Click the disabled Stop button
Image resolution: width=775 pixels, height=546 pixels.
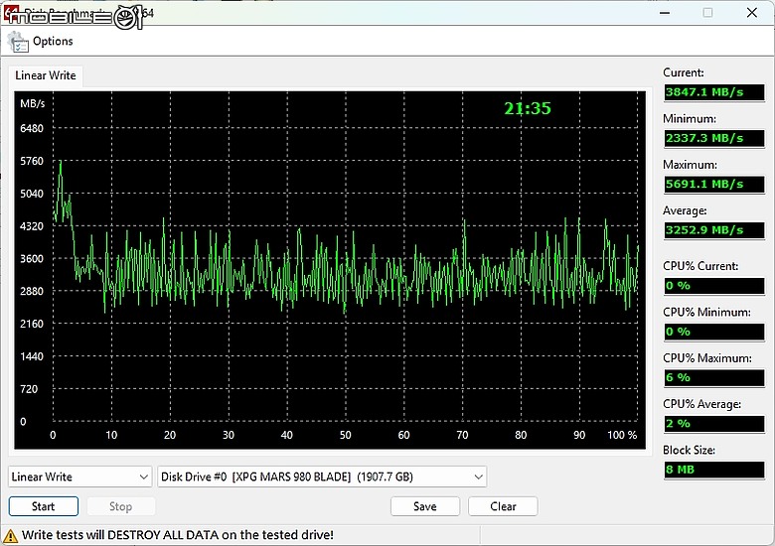point(120,506)
